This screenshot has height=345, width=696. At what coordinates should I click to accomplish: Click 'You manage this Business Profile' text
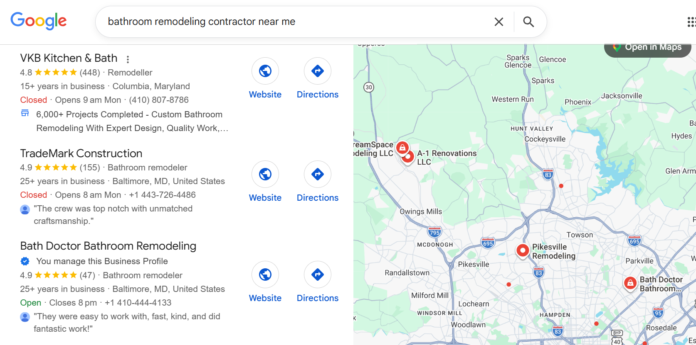pyautogui.click(x=102, y=261)
